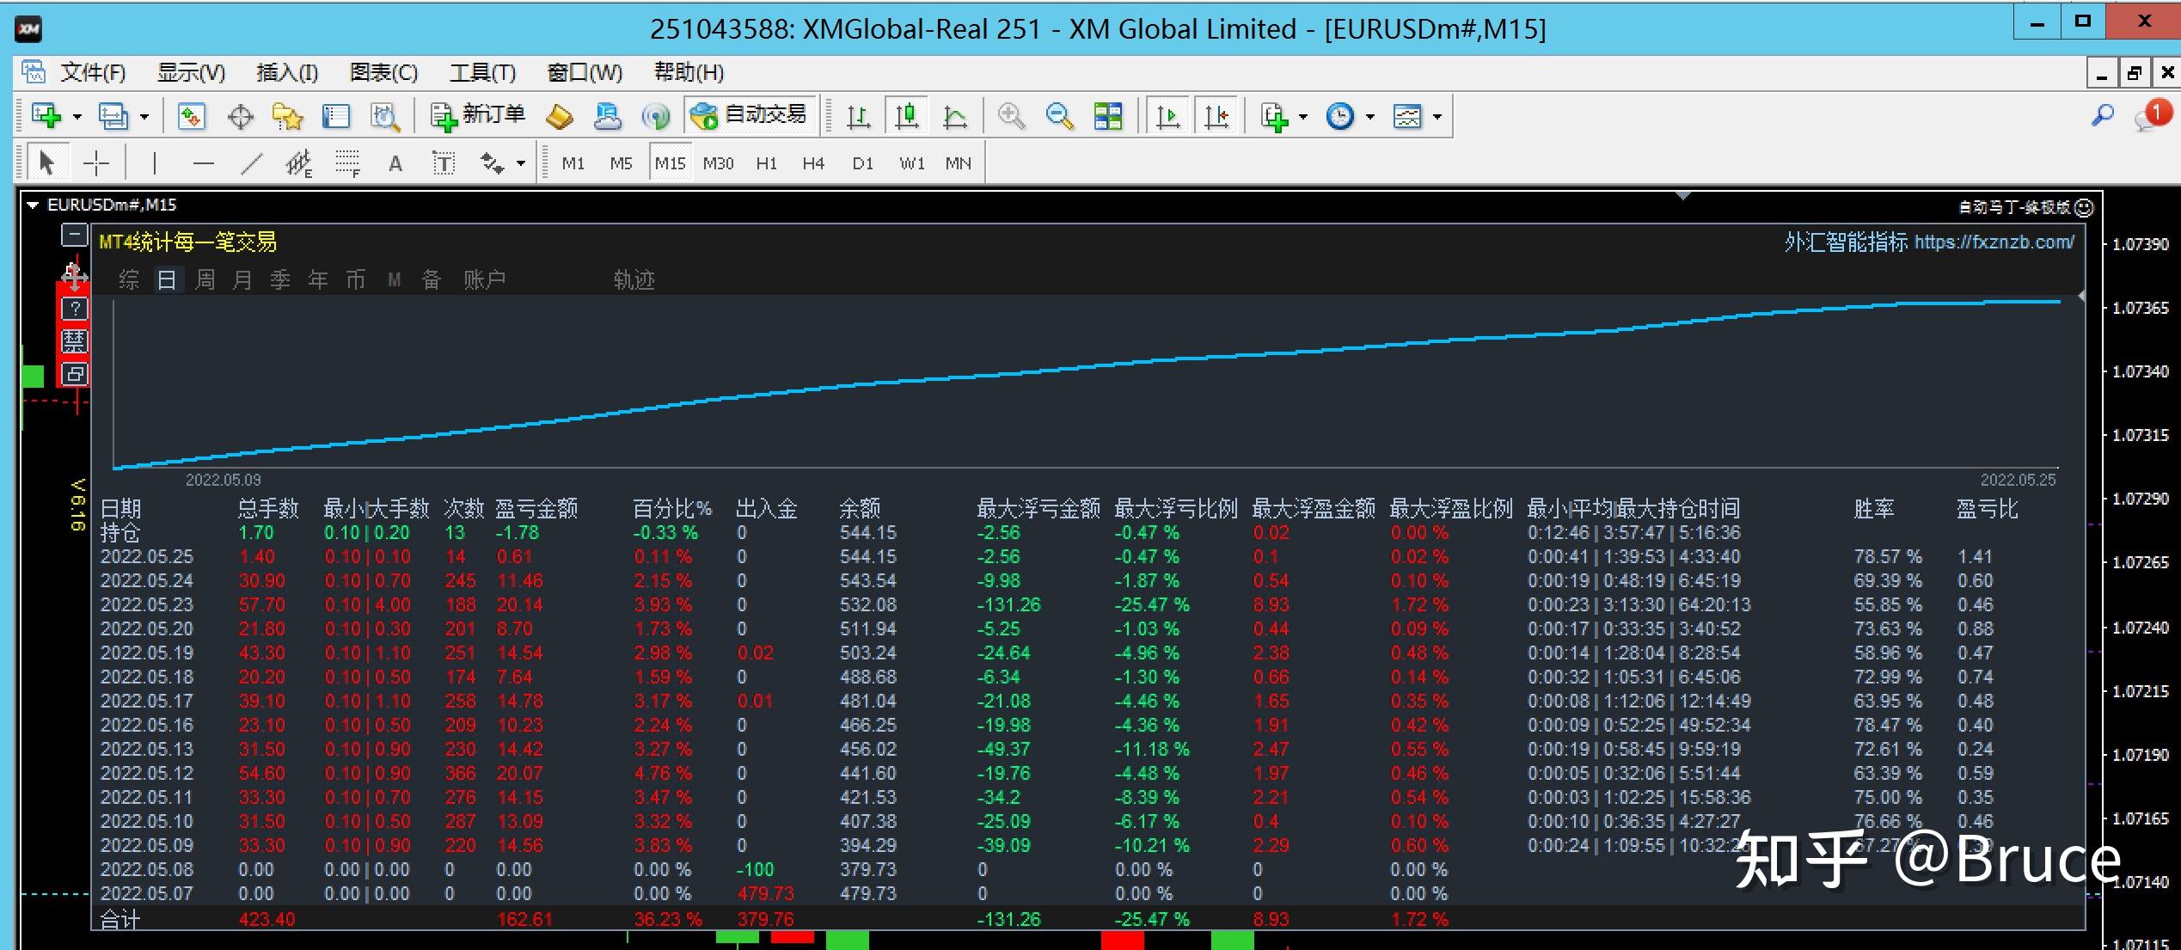2181x950 pixels.
Task: Zoom out of the chart
Action: pyautogui.click(x=1059, y=116)
